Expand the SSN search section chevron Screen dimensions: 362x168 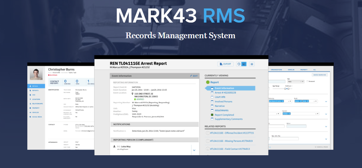click(326, 126)
